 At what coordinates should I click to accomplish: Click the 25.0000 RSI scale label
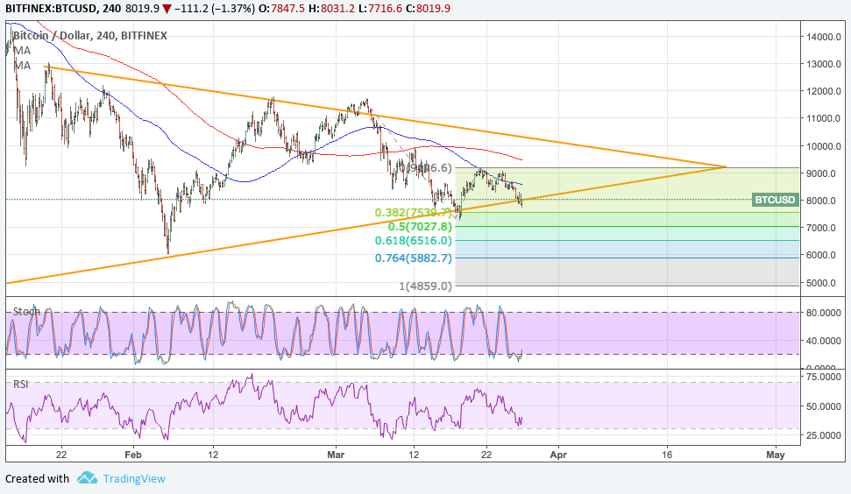pos(824,435)
